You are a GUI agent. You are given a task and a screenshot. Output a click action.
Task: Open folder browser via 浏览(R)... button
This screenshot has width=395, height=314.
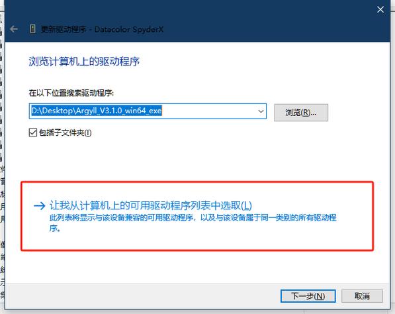(x=301, y=113)
